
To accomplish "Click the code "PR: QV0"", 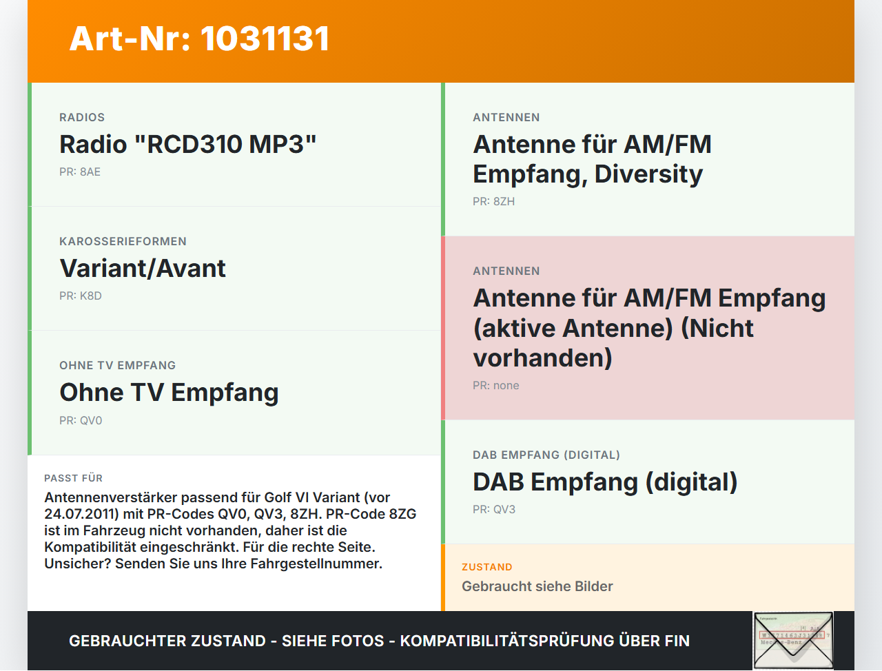I will tap(81, 421).
